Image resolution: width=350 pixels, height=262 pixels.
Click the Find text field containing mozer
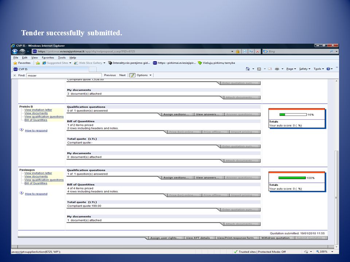point(64,76)
